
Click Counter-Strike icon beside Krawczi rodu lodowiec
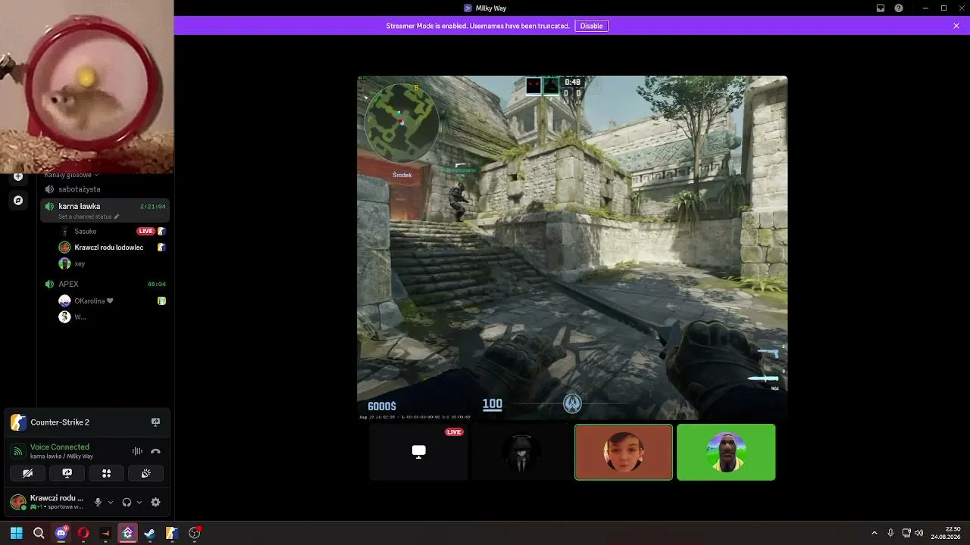click(x=161, y=248)
